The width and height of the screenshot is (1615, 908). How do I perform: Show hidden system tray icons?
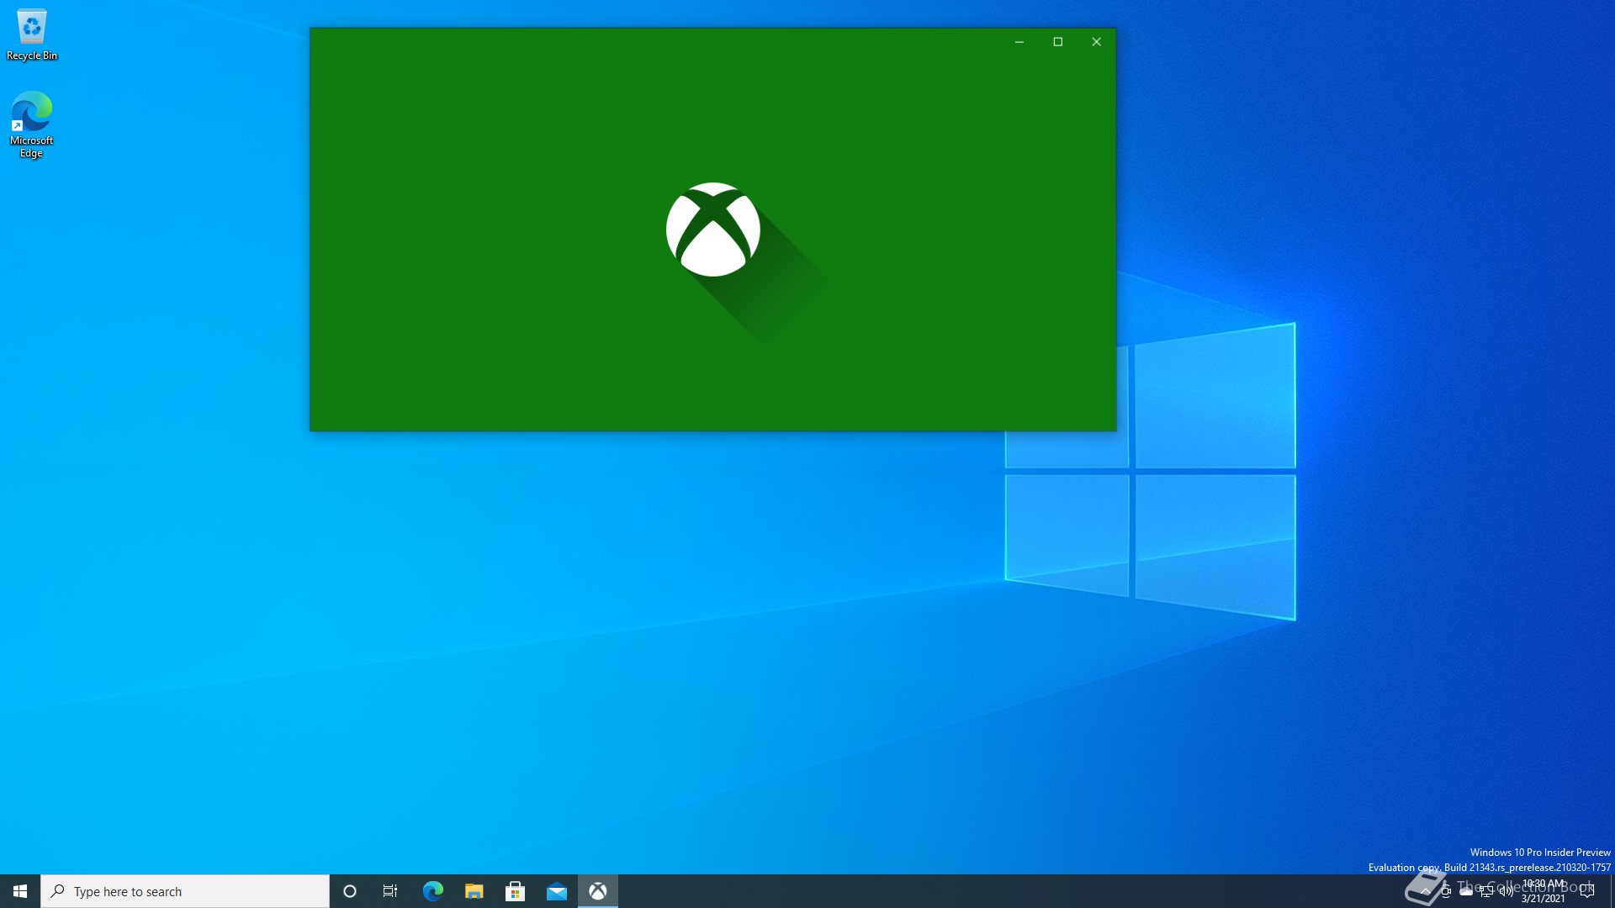(1426, 891)
